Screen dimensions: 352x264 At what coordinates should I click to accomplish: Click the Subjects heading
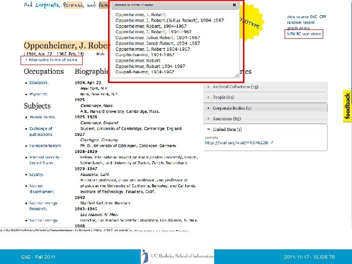click(x=37, y=106)
